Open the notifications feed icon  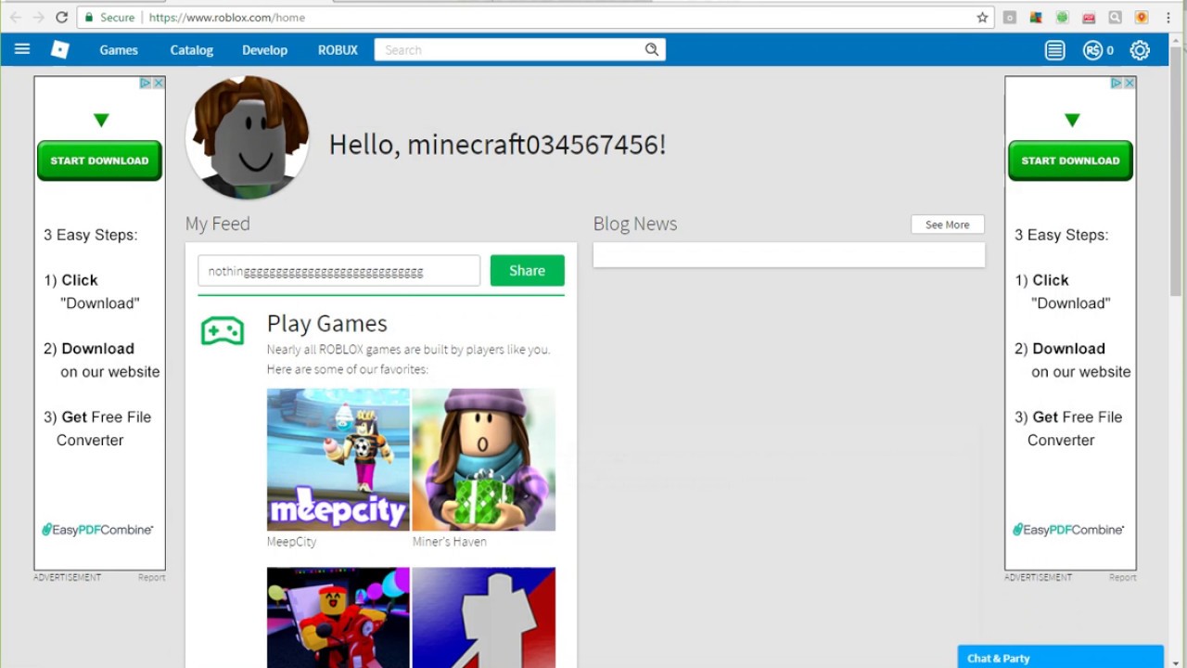tap(1055, 50)
